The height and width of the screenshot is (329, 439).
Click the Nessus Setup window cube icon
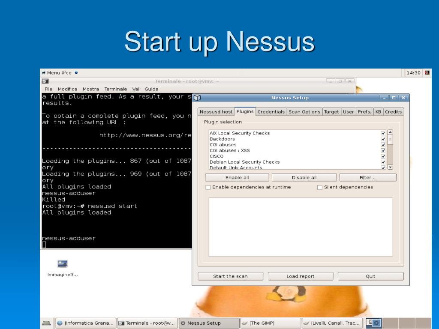(197, 98)
